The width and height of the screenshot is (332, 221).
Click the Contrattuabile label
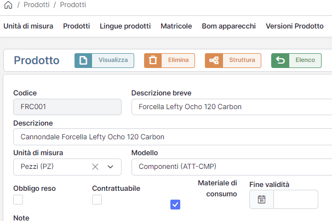click(x=116, y=188)
